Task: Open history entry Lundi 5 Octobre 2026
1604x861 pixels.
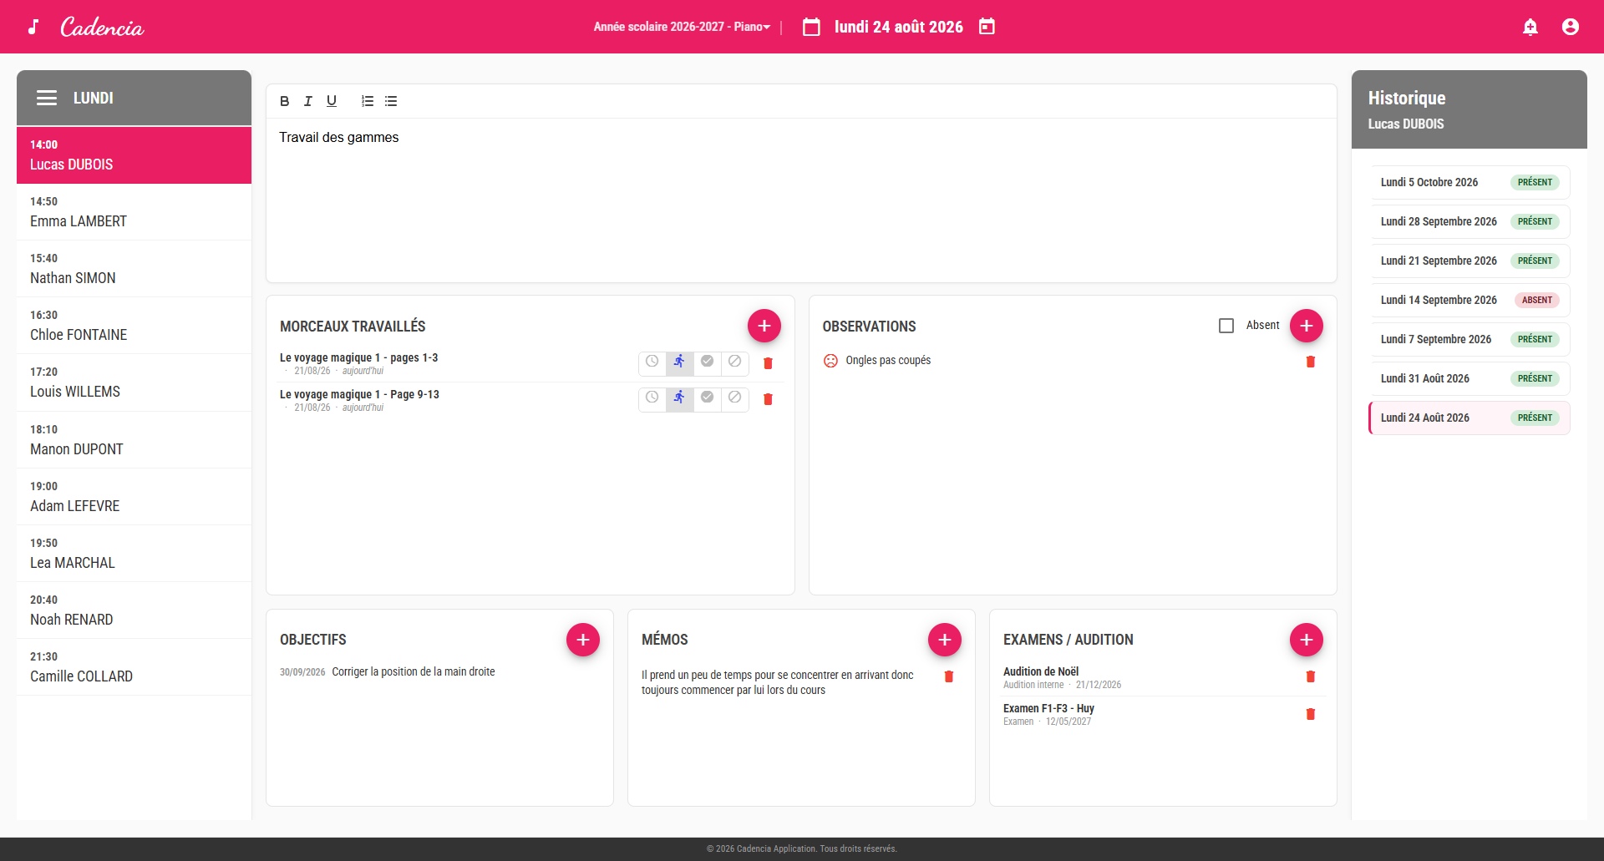Action: (x=1469, y=182)
